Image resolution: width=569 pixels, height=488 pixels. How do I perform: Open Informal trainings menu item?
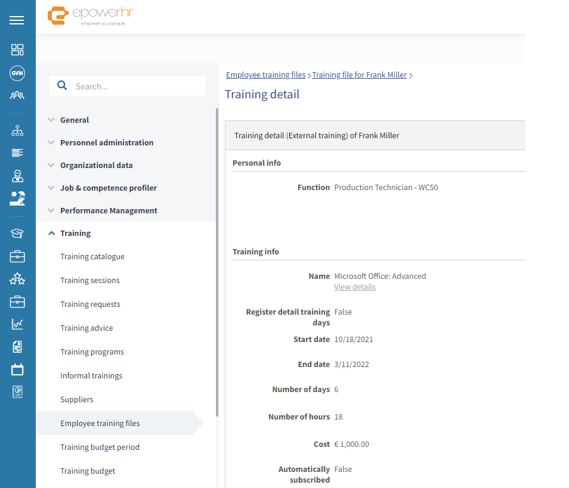tap(91, 375)
